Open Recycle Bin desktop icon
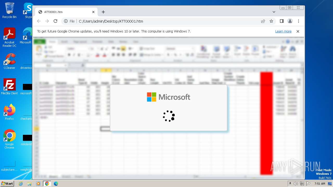The image size is (333, 187). point(9,10)
